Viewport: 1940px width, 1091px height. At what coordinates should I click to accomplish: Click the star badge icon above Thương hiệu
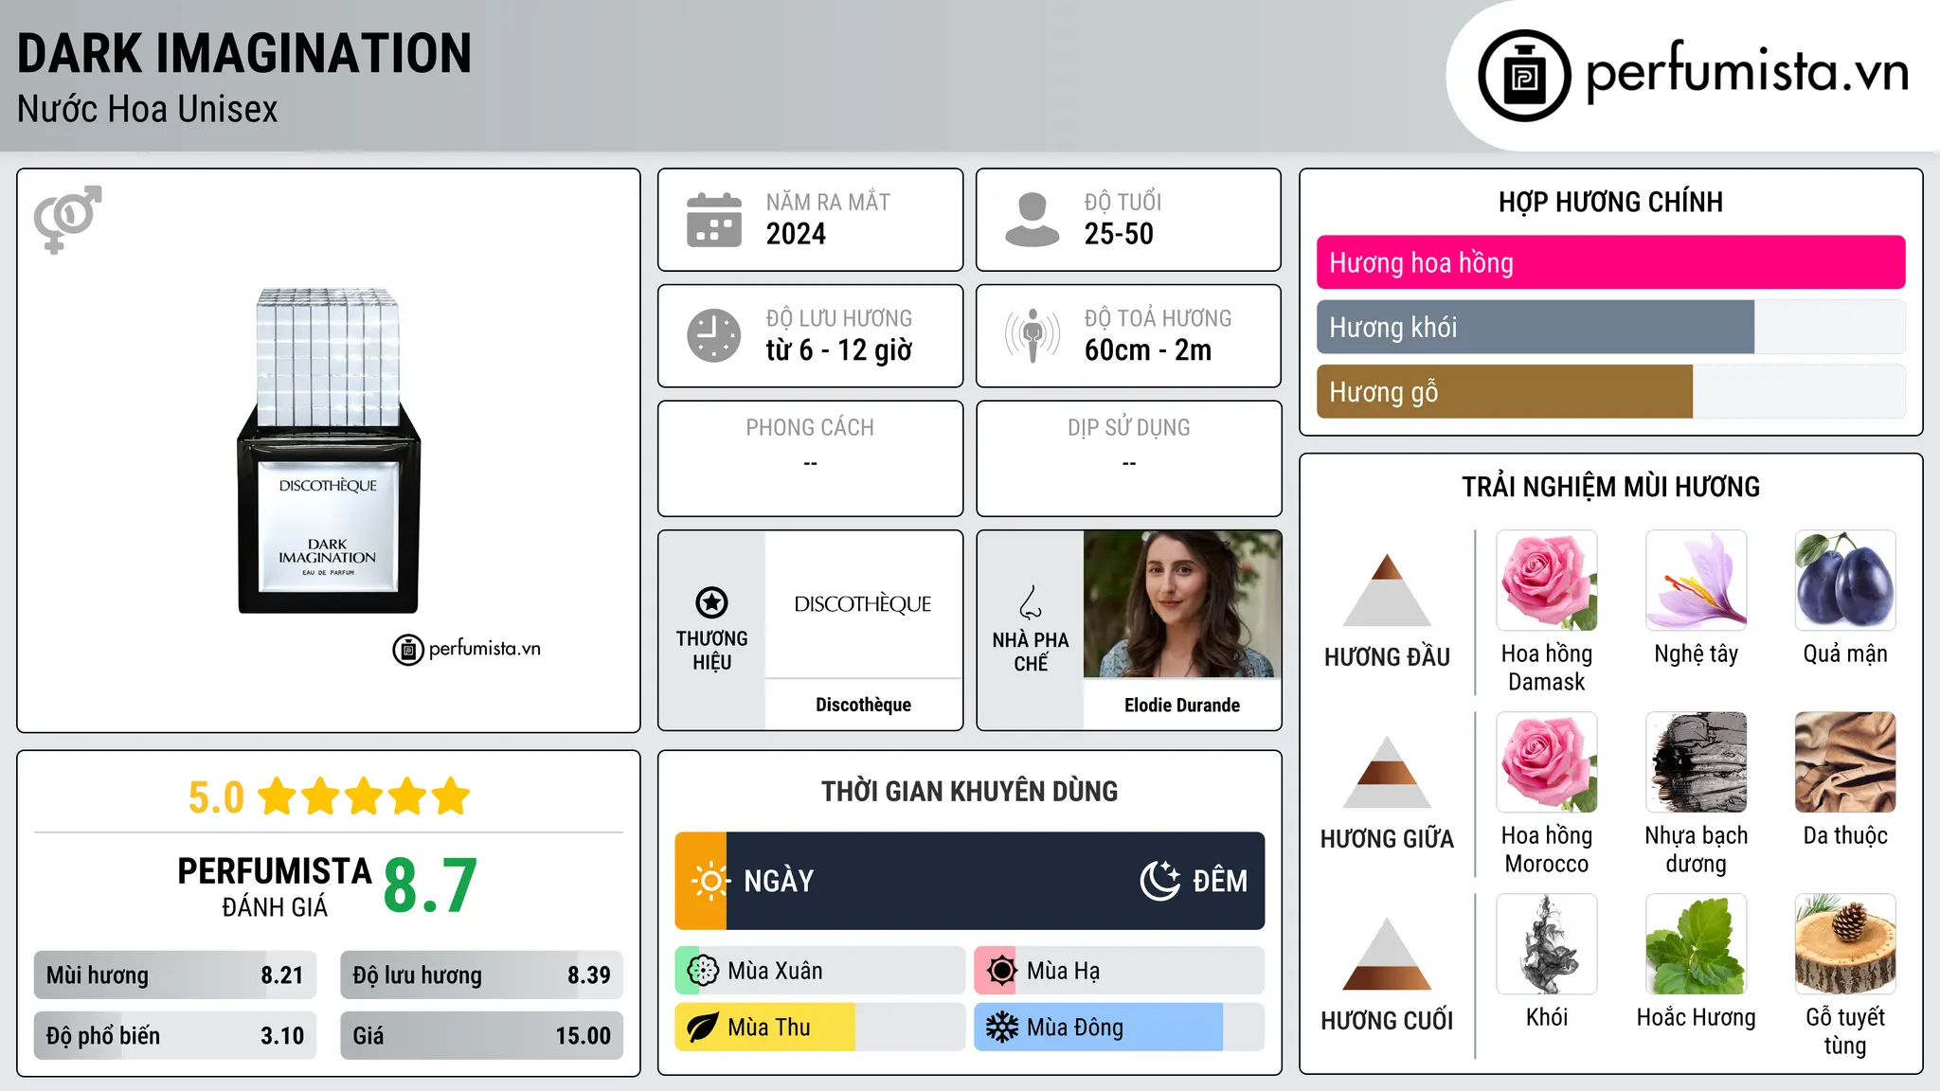click(x=711, y=602)
